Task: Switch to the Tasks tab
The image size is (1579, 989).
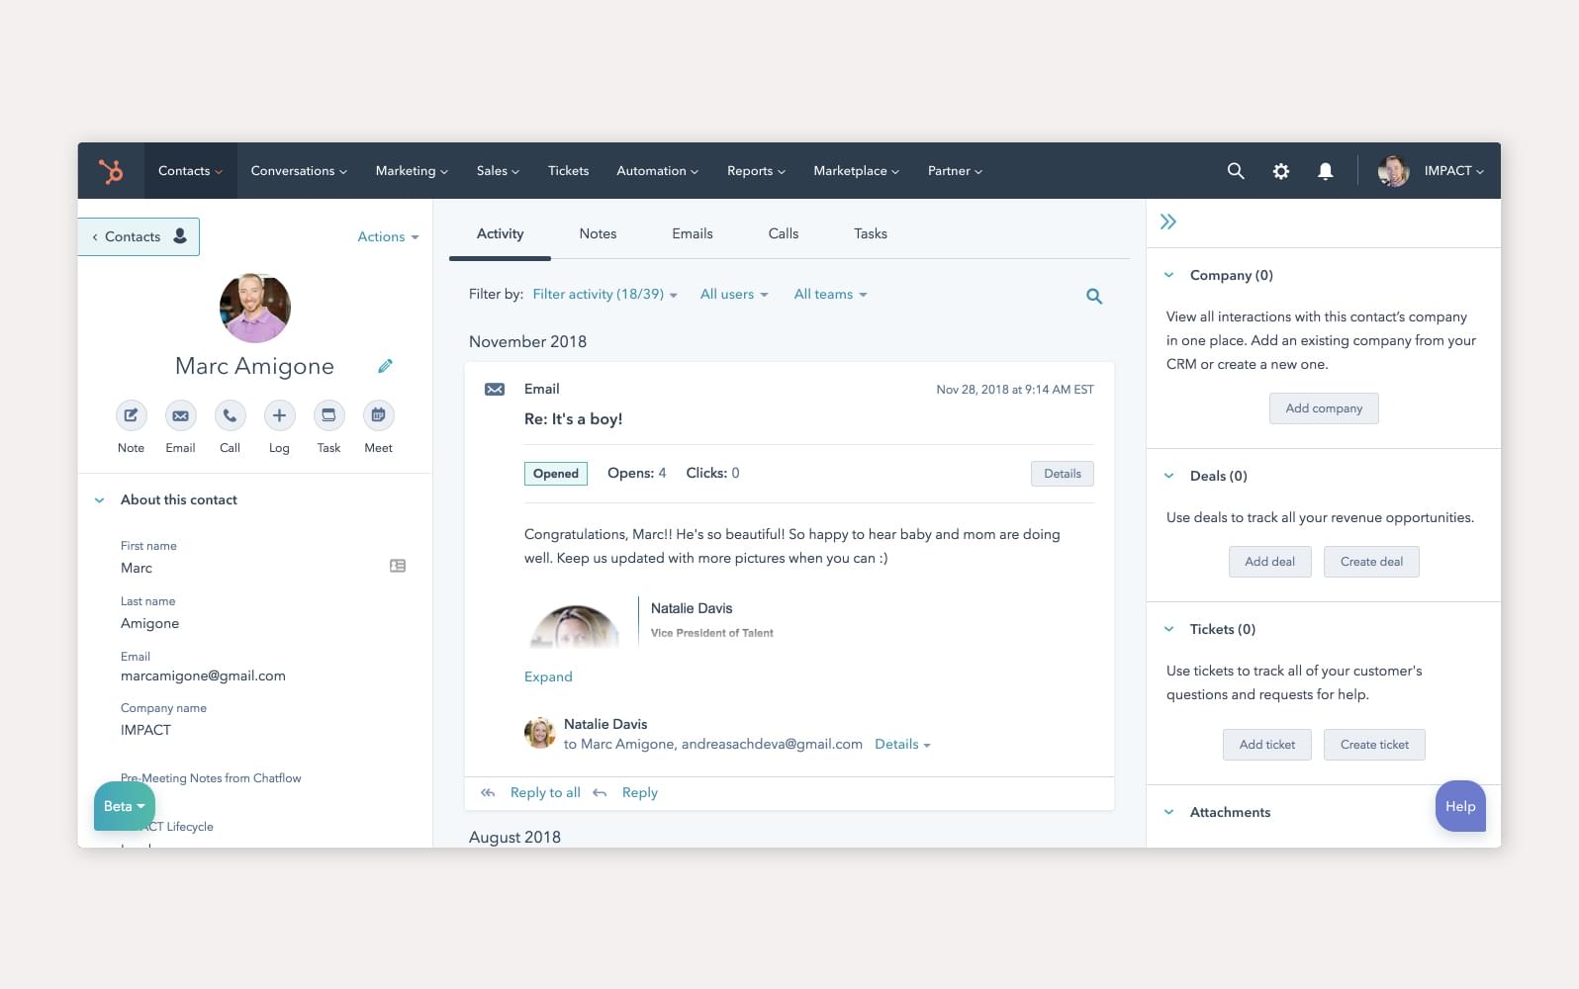Action: 871,233
